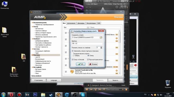Click the playlist page icon at AIMP toolbar's right end
This screenshot has width=174, height=97.
tap(126, 89)
